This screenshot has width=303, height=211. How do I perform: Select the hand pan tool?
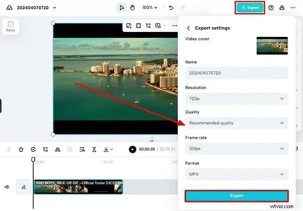pos(132,8)
